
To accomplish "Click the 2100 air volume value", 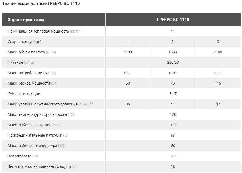I will pos(218,52).
